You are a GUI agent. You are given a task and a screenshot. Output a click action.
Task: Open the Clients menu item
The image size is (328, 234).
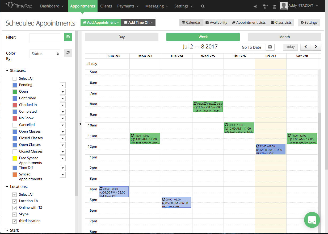(106, 6)
